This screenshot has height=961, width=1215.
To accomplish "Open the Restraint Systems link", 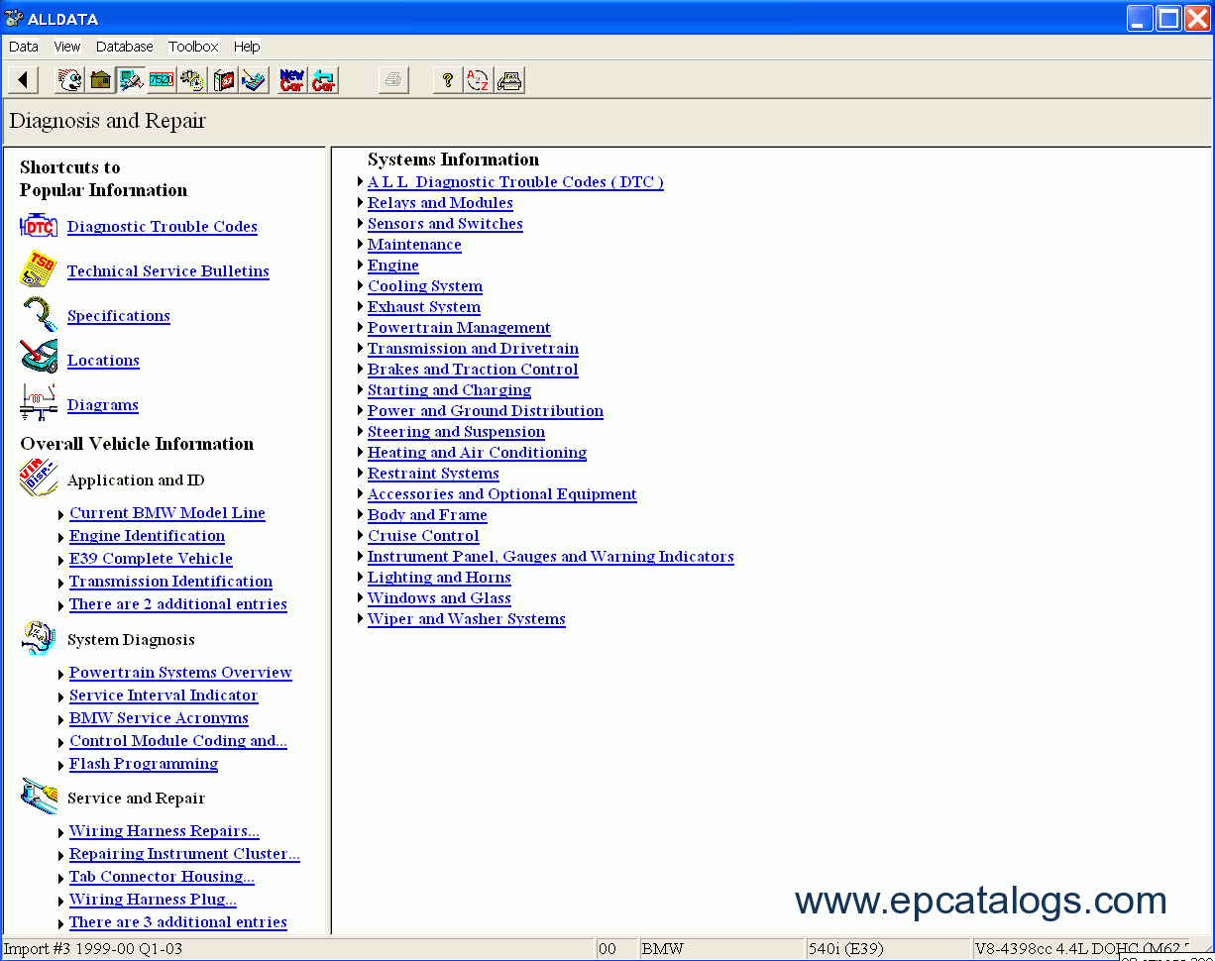I will (x=433, y=474).
